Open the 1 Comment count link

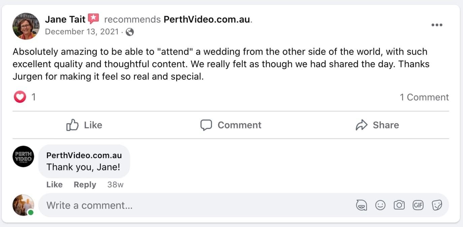(x=424, y=97)
